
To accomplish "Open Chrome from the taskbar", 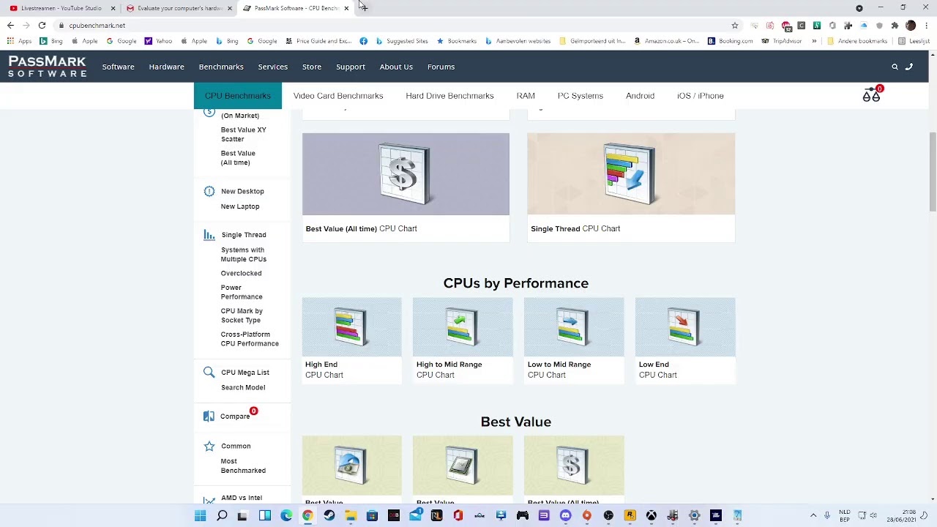I will click(x=307, y=516).
